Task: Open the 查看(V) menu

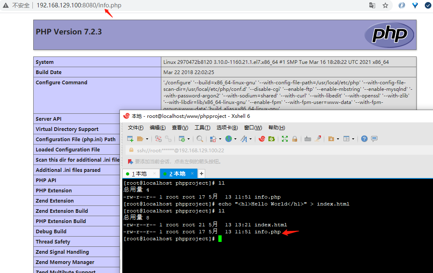Action: tap(180, 128)
